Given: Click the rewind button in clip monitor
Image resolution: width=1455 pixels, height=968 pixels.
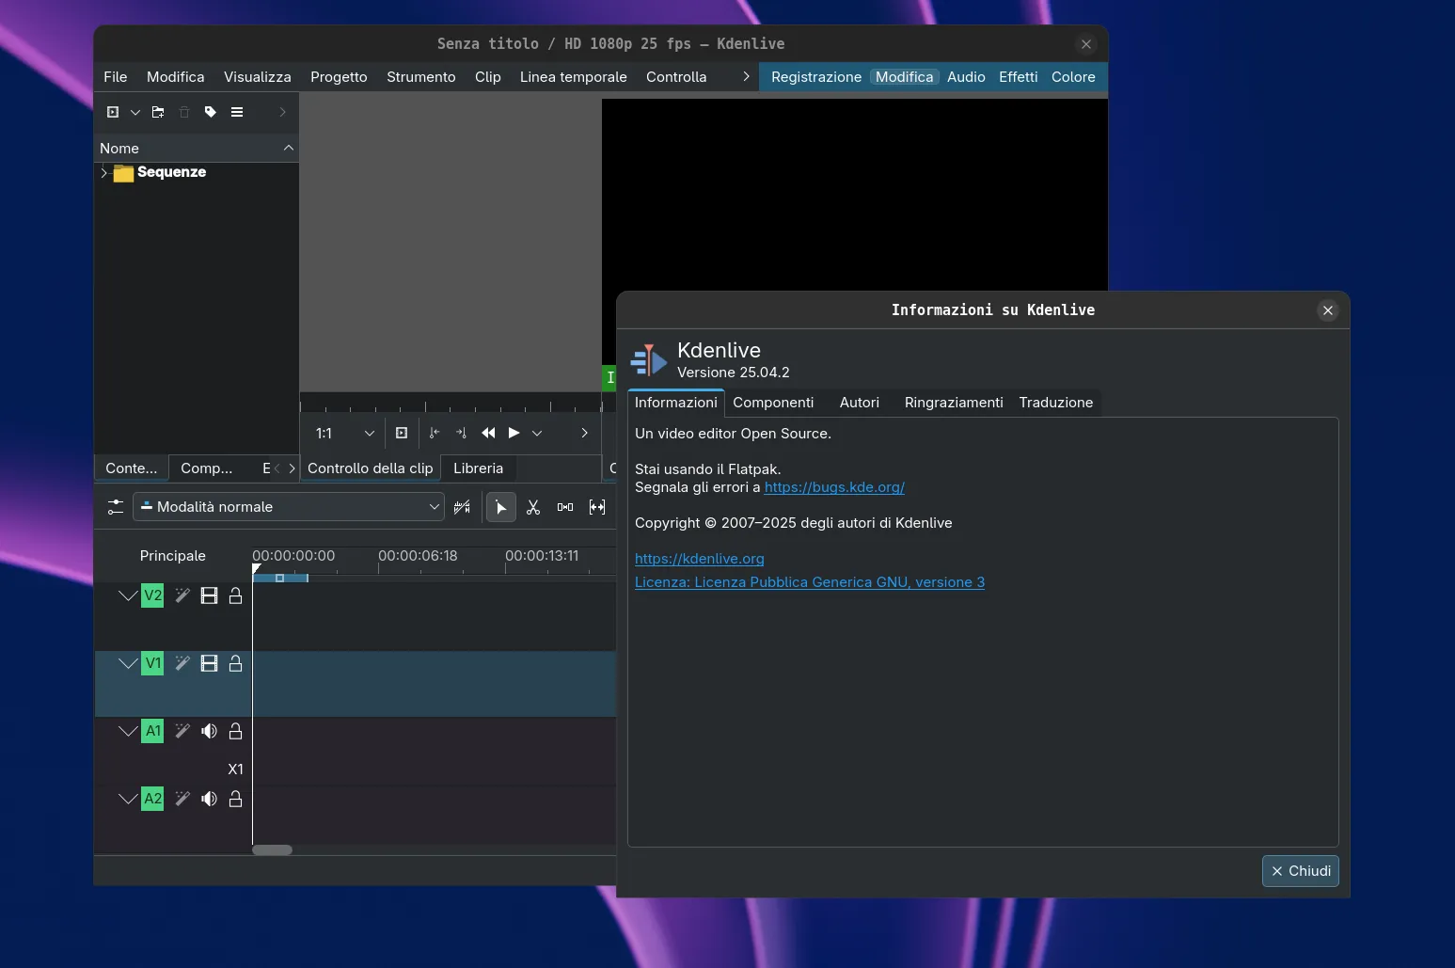Looking at the screenshot, I should (x=488, y=433).
